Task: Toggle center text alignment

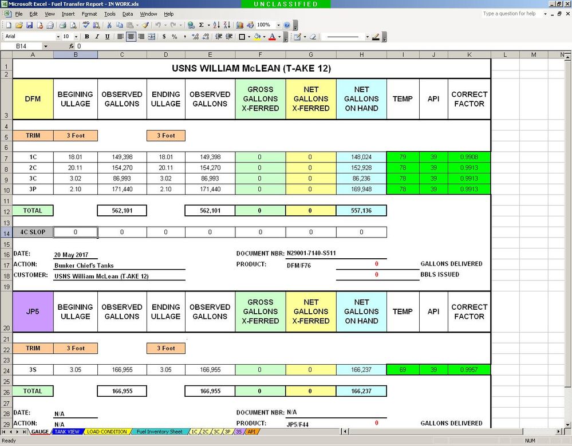Action: pos(131,37)
